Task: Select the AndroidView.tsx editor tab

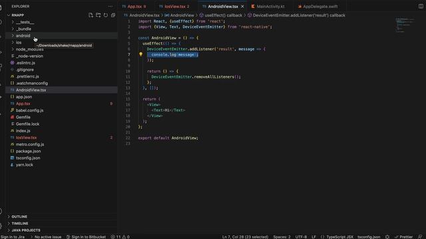Action: tap(223, 6)
